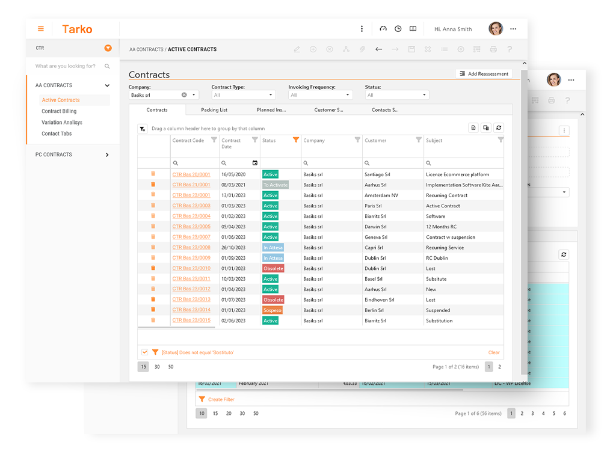Uncheck the Status filter enabled checkbox
The height and width of the screenshot is (469, 616).
pos(144,352)
